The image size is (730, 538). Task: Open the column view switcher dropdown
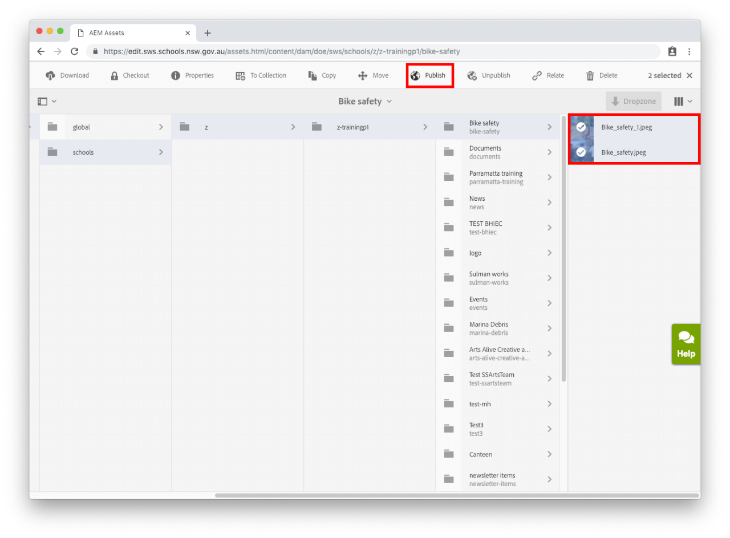tap(683, 101)
